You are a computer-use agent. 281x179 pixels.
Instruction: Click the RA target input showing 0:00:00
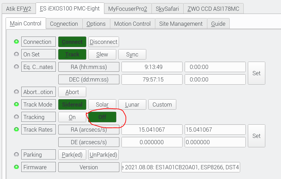pos(215,67)
